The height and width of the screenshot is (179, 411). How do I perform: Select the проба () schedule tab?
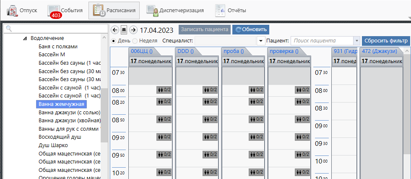[233, 51]
